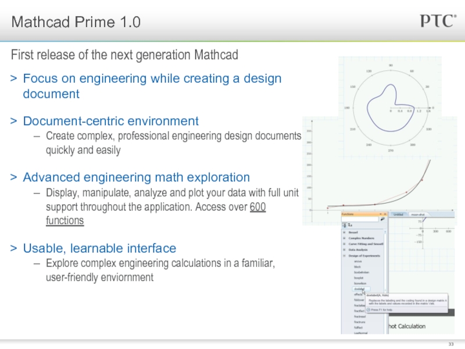This screenshot has height=349, width=465.
Task: Click the 'Functions' panel title
Action: point(348,214)
